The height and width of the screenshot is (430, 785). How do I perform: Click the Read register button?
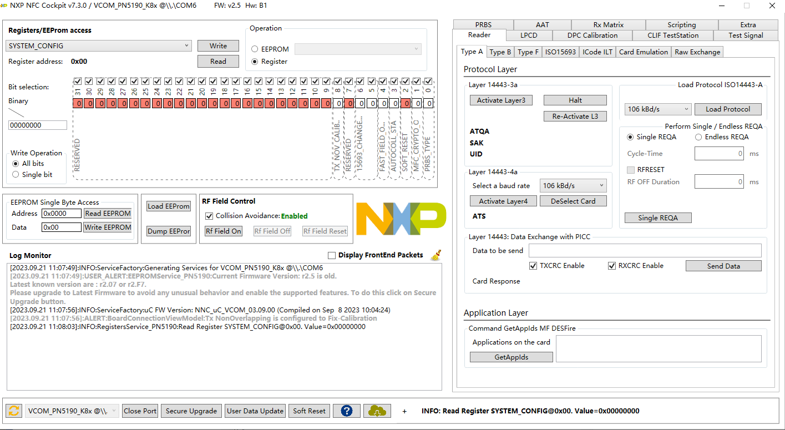tap(218, 61)
